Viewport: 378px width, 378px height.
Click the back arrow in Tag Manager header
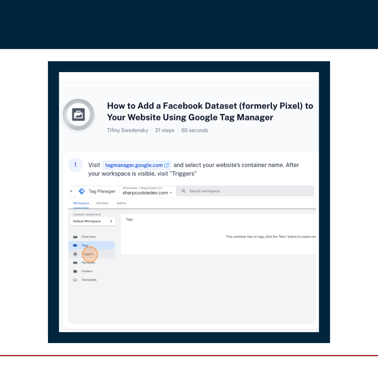coord(71,191)
